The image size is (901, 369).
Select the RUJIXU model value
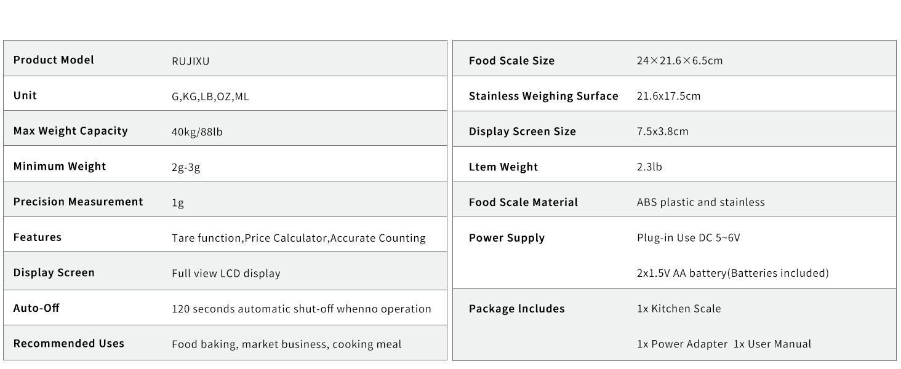[191, 61]
